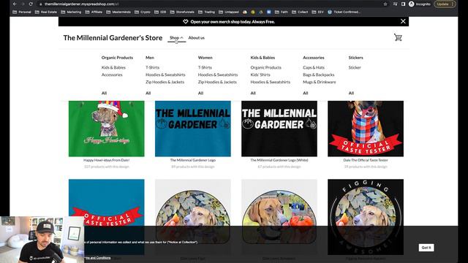
Task: Open the Personal bookmarks folder
Action: (22, 12)
